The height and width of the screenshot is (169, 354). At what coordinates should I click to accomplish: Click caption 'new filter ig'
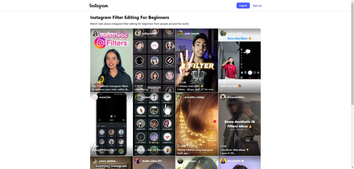(142, 89)
